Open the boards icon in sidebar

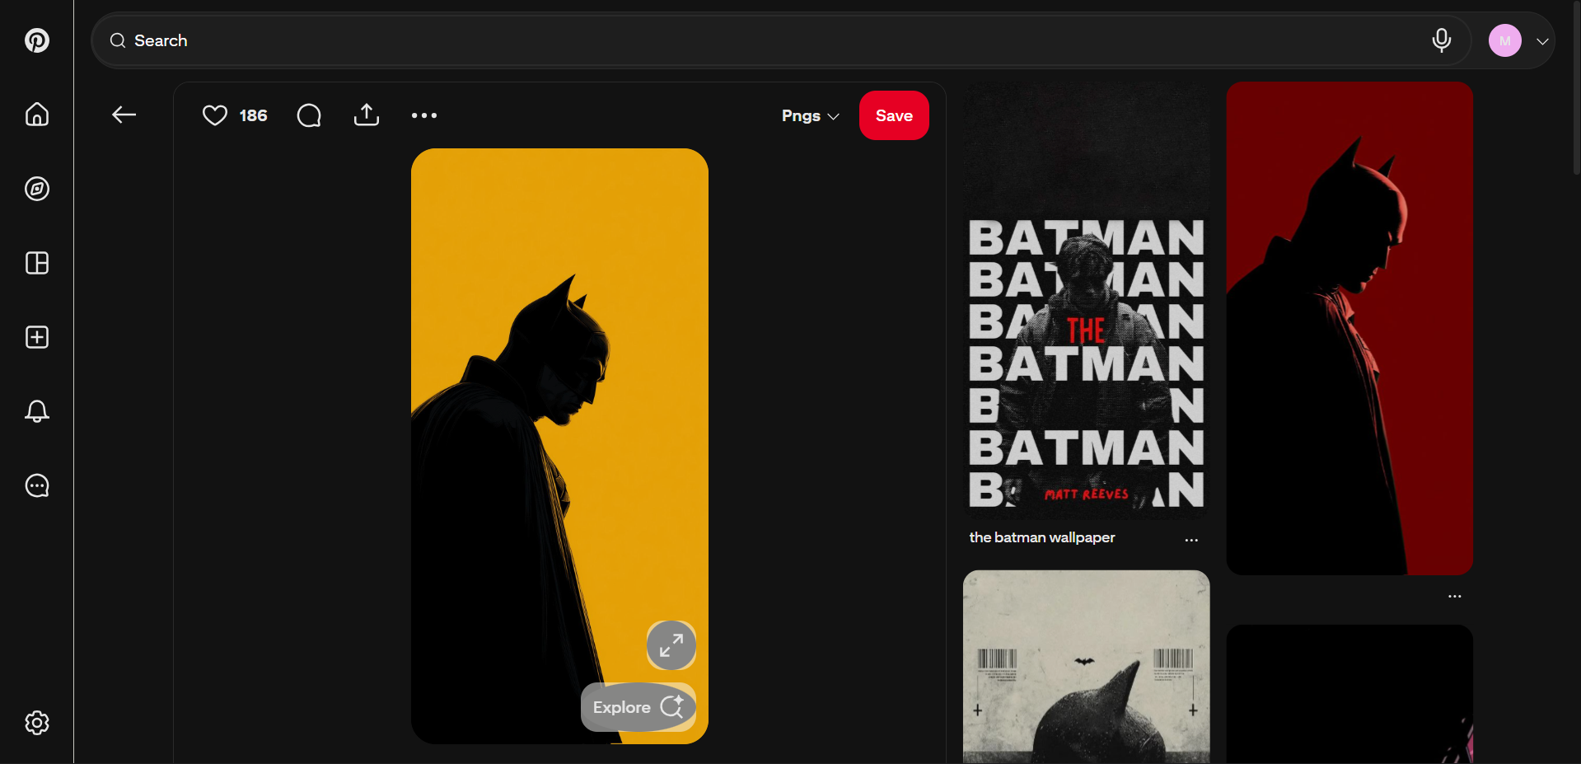[36, 263]
